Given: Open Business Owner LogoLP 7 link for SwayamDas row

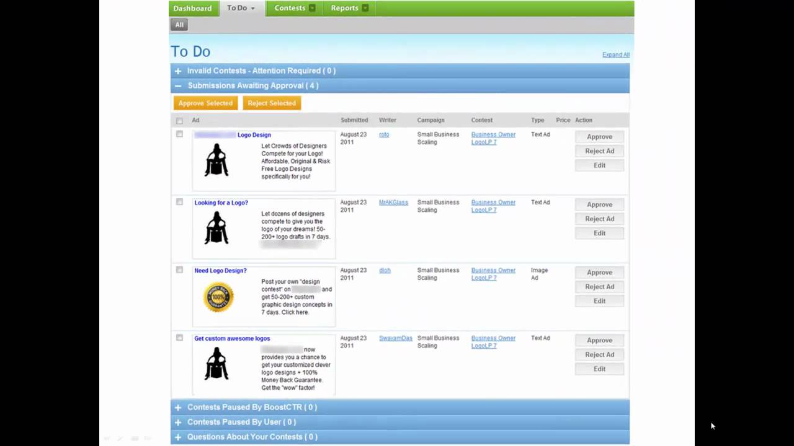Looking at the screenshot, I should pyautogui.click(x=493, y=342).
